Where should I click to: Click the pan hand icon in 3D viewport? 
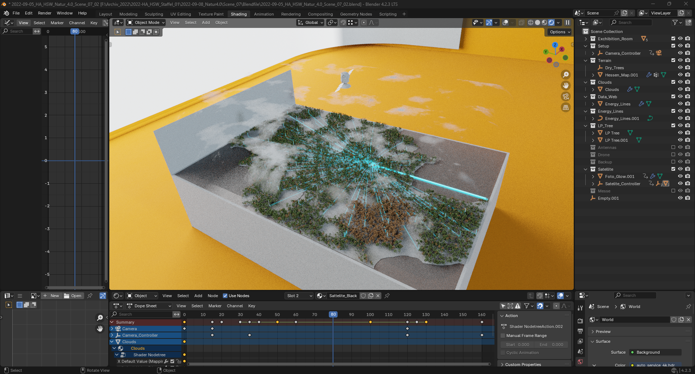click(566, 86)
